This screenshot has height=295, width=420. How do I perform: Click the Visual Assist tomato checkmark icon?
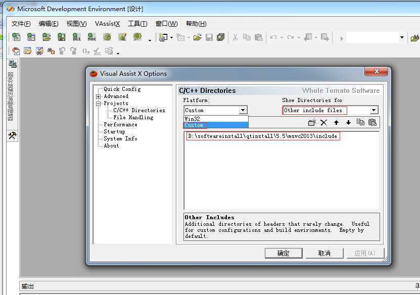click(16, 51)
